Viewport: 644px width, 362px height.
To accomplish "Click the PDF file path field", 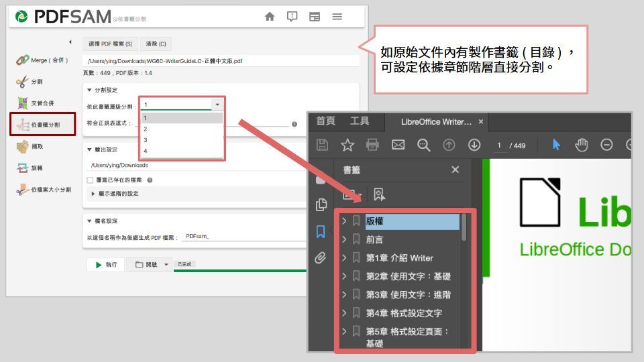I will (x=221, y=61).
